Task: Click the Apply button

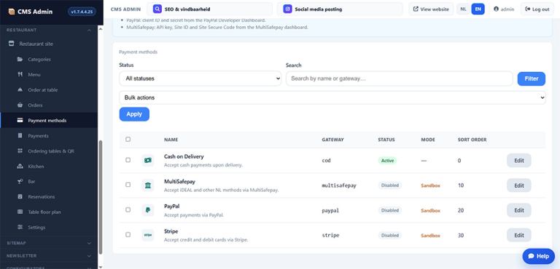Action: [134, 114]
